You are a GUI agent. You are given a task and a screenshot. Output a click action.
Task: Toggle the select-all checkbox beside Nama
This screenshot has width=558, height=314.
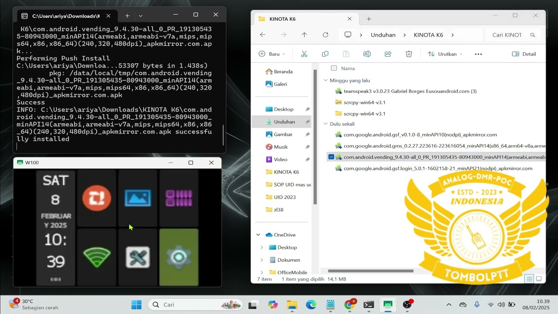[334, 68]
